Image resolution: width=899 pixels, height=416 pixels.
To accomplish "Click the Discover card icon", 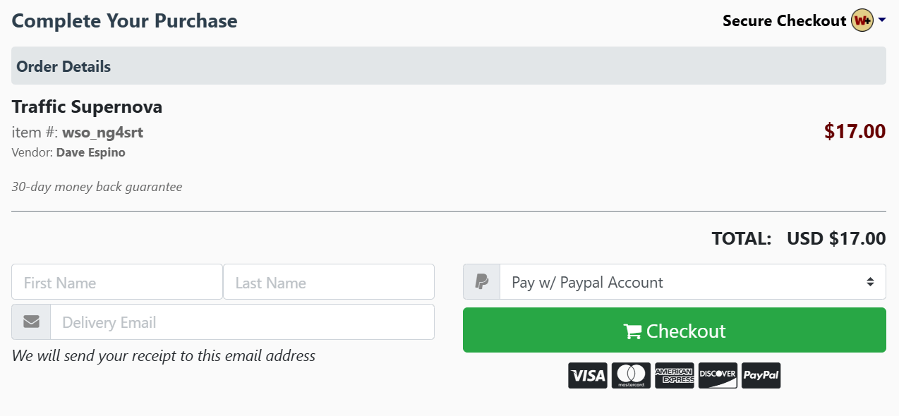I will pos(718,375).
